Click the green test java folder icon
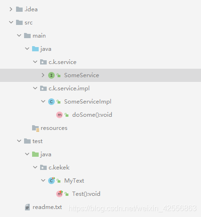 (35, 154)
